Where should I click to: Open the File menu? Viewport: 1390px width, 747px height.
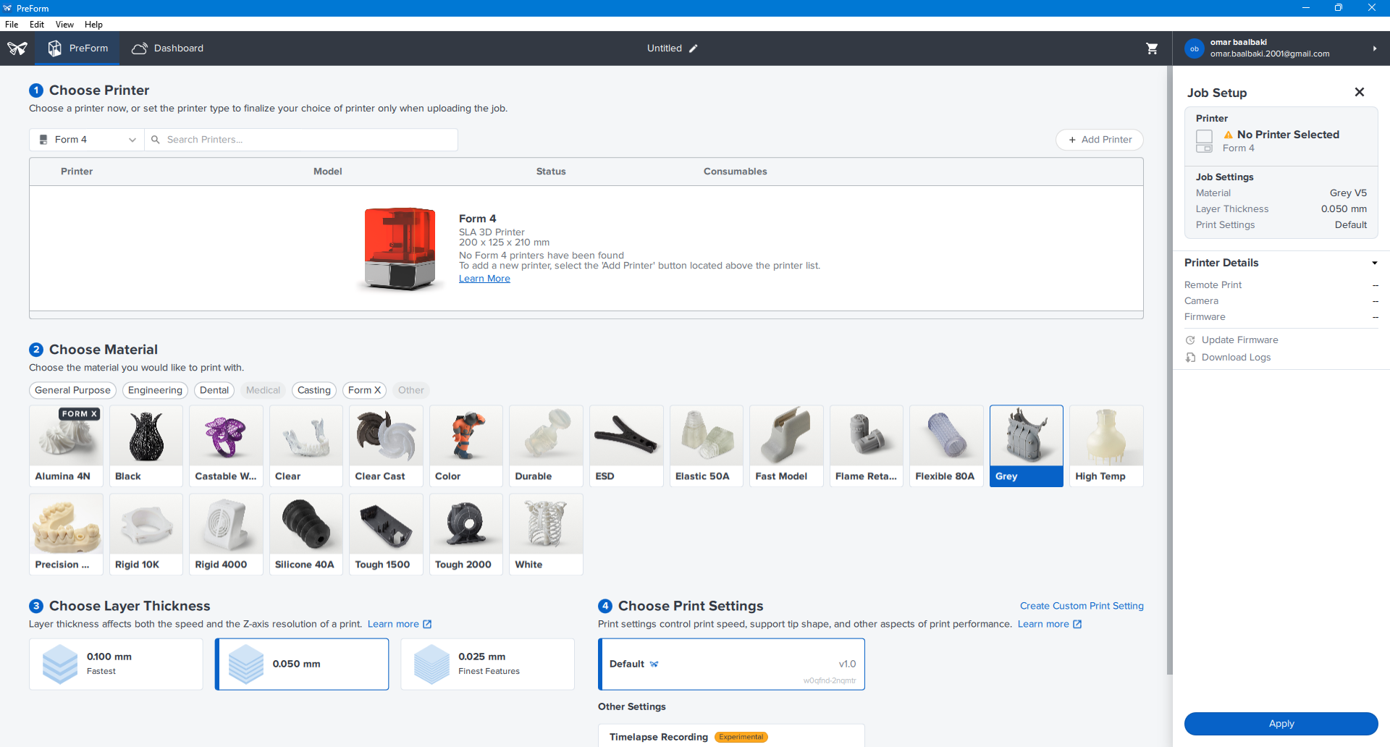[x=12, y=24]
